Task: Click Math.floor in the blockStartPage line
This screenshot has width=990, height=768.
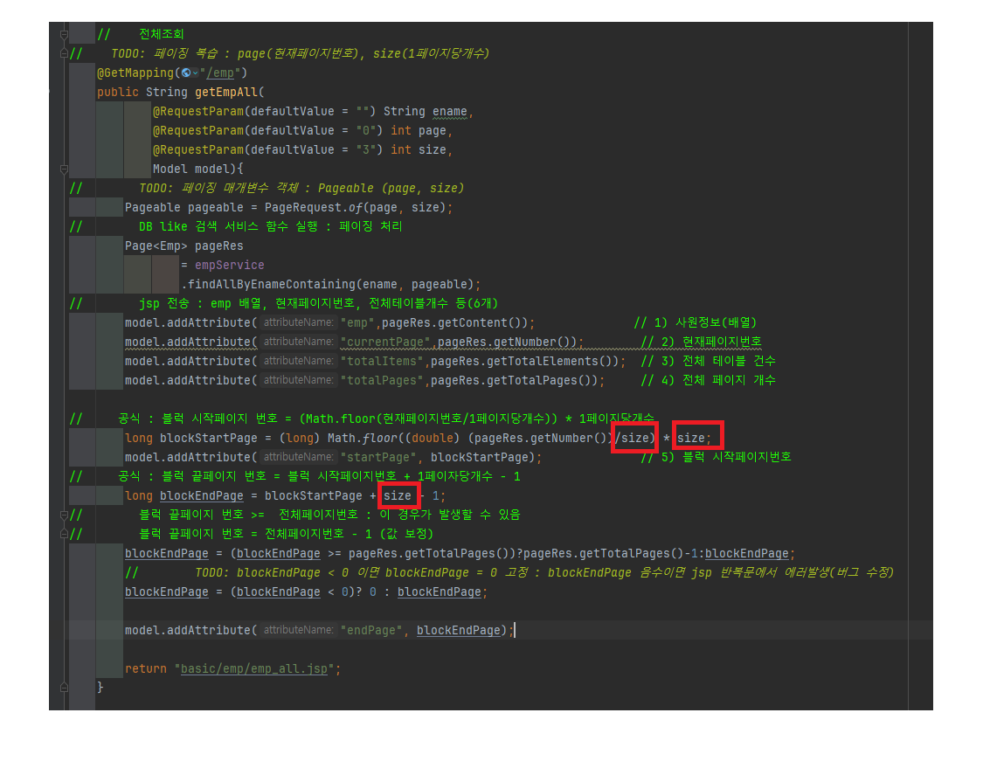Action: pyautogui.click(x=363, y=439)
